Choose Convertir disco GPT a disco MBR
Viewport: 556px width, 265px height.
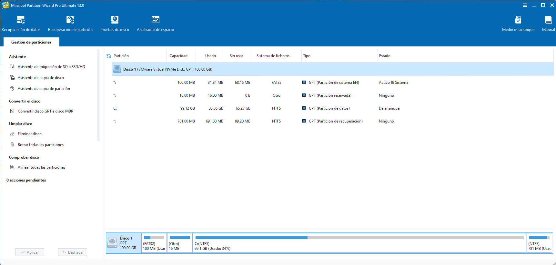coord(45,111)
